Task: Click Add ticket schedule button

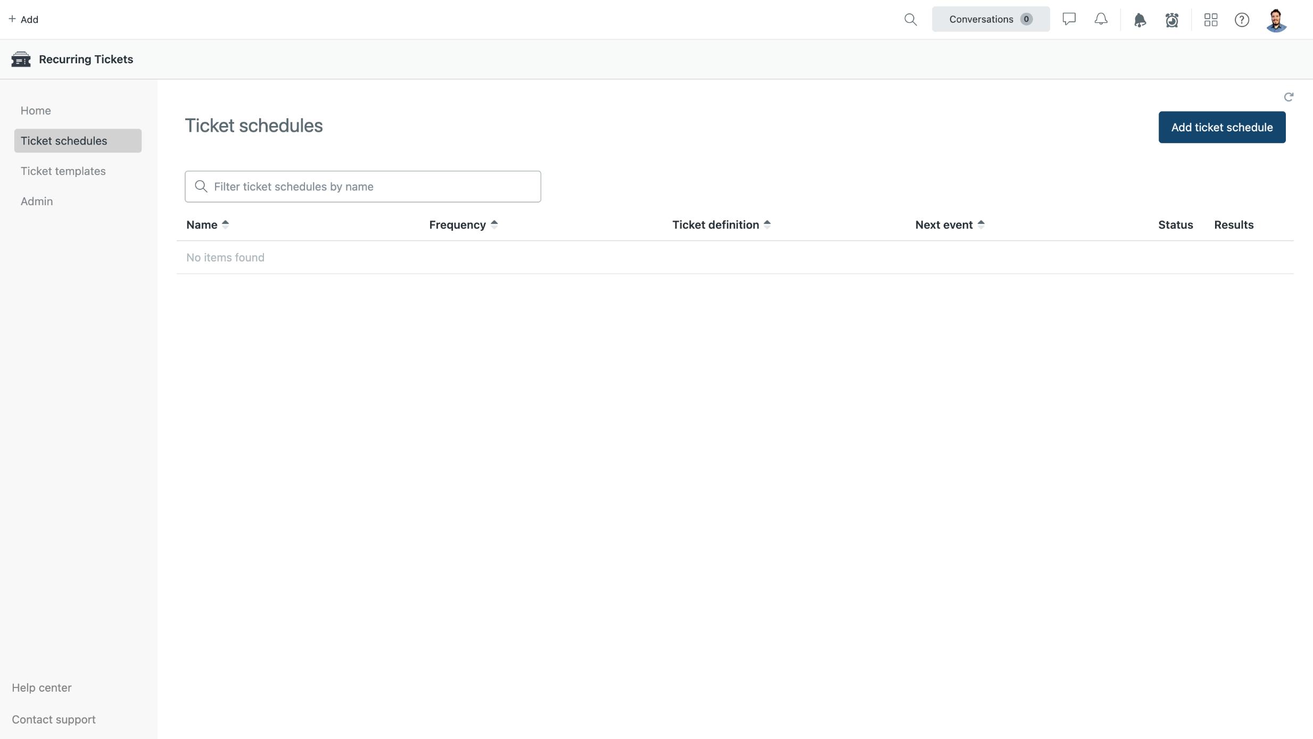Action: pyautogui.click(x=1221, y=127)
